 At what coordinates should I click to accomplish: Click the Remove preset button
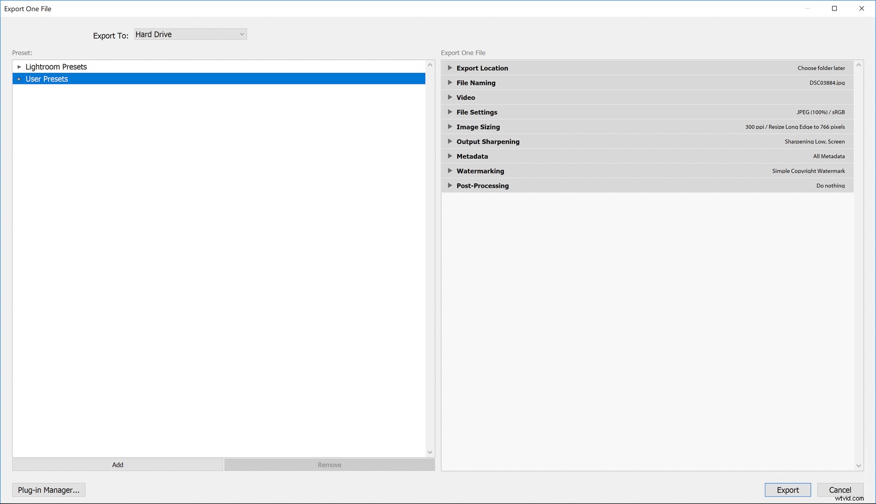point(329,465)
